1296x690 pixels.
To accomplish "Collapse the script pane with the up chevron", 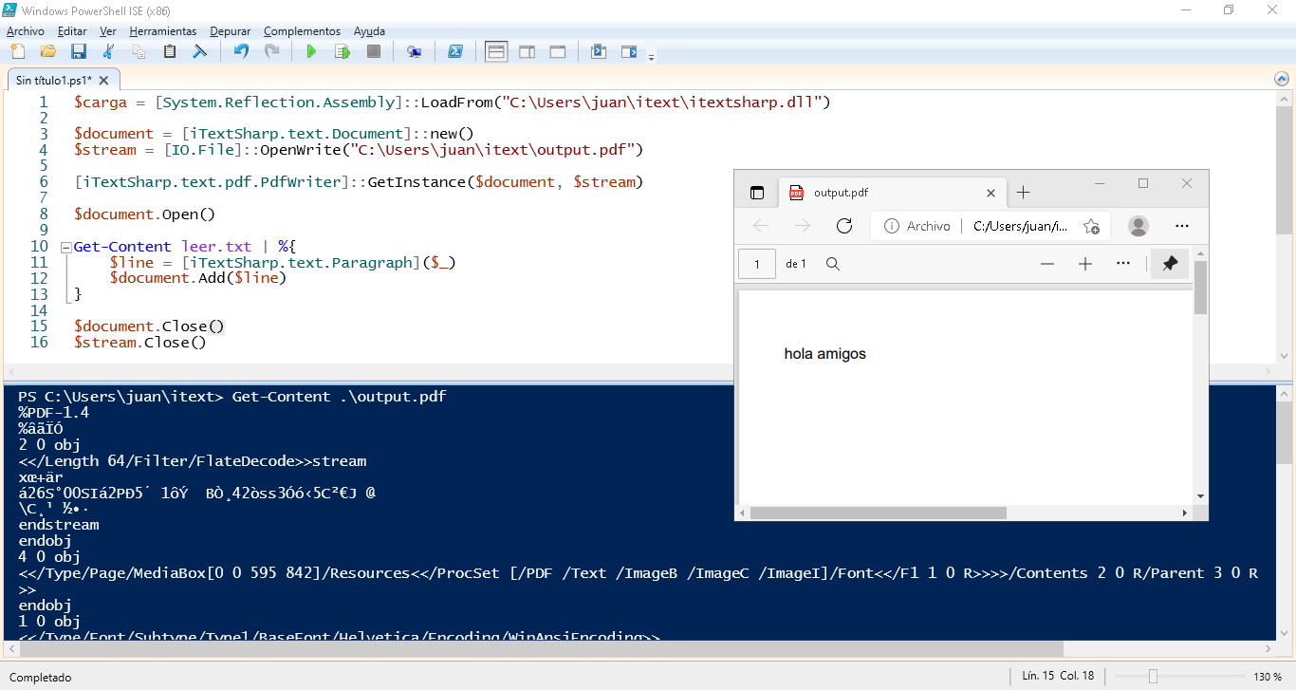I will pyautogui.click(x=1284, y=81).
